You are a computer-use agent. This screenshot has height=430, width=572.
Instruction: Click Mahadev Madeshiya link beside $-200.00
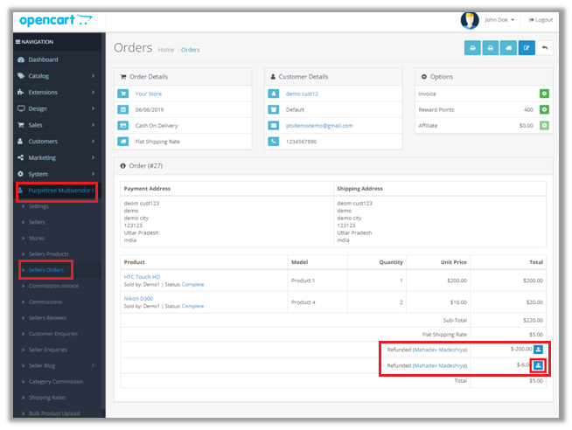point(440,350)
